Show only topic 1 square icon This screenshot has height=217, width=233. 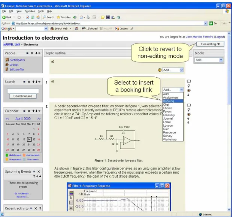[188, 81]
